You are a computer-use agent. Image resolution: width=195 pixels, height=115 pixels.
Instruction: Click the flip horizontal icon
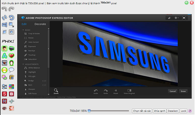[x=5, y=25]
